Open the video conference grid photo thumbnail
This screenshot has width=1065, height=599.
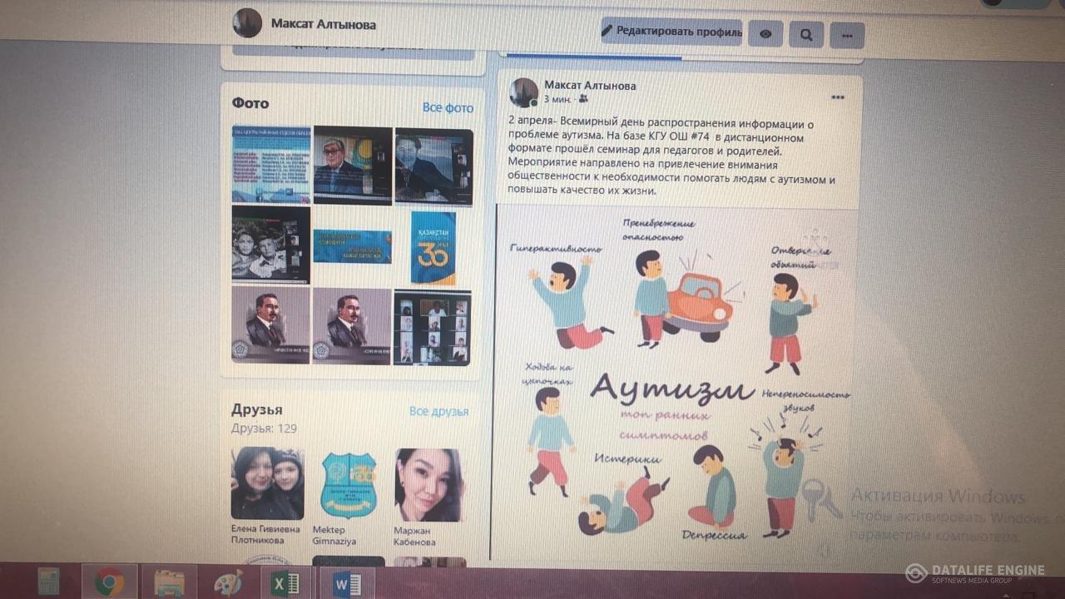[433, 328]
